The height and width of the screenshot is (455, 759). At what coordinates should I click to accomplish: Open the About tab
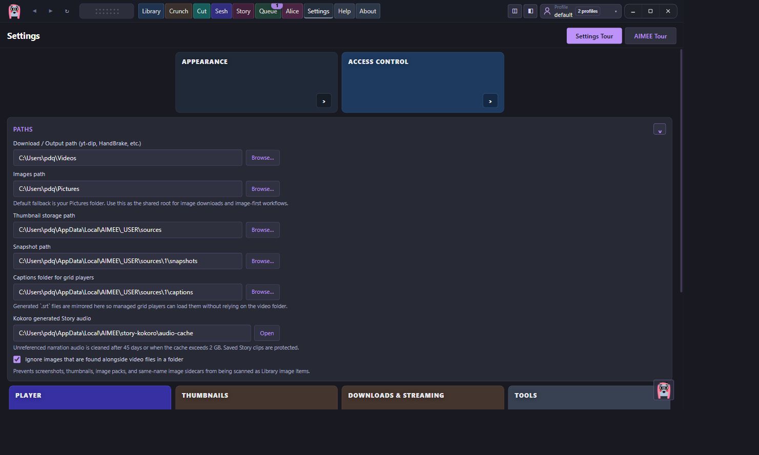click(x=367, y=11)
